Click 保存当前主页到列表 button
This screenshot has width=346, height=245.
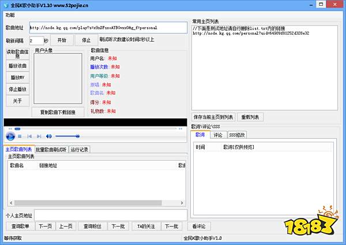(x=212, y=117)
